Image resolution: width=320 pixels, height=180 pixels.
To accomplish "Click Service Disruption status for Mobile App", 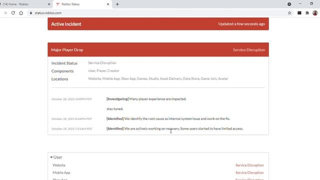I will 249,172.
